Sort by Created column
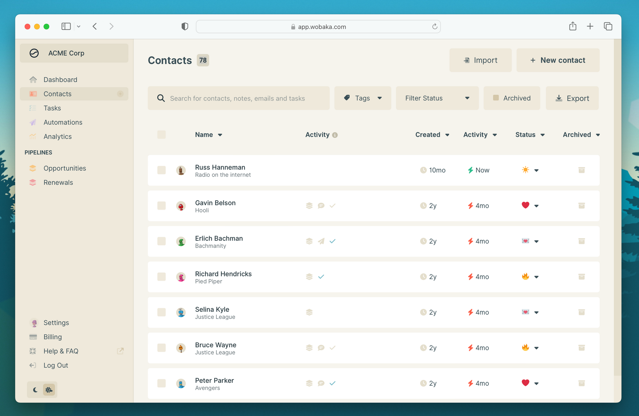The height and width of the screenshot is (416, 639). [432, 135]
